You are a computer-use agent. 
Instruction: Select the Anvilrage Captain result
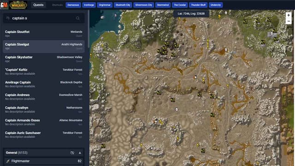coord(43,84)
